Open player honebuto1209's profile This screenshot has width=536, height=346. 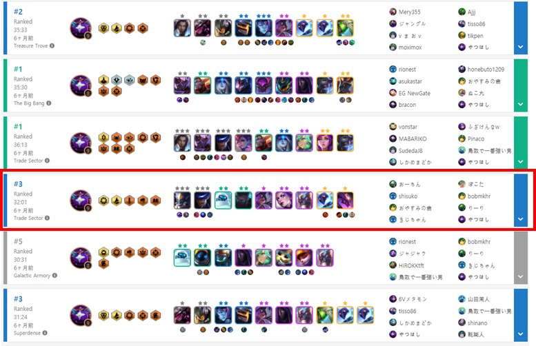(486, 70)
